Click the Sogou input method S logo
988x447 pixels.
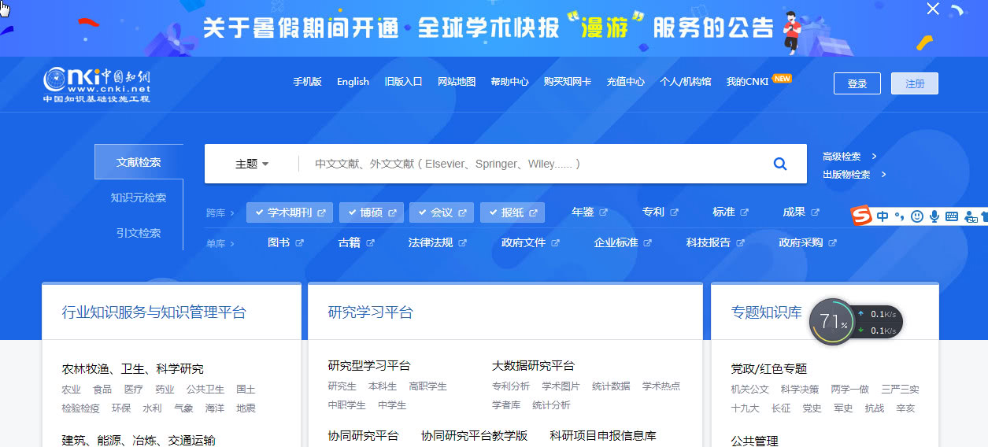[x=862, y=216]
